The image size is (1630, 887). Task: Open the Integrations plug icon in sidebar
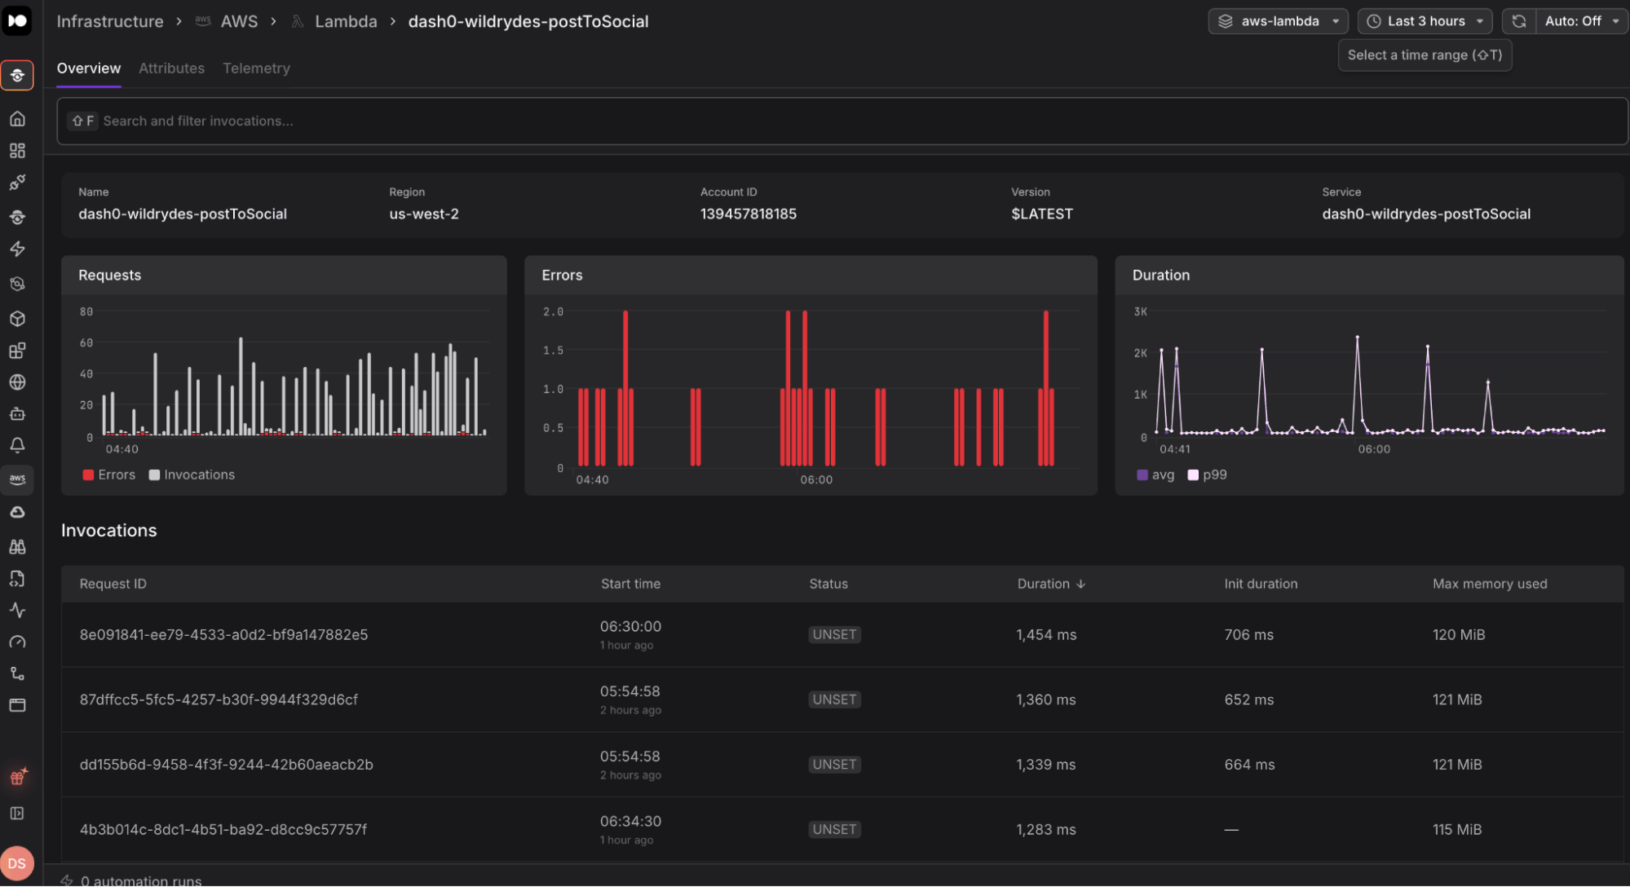click(x=17, y=183)
